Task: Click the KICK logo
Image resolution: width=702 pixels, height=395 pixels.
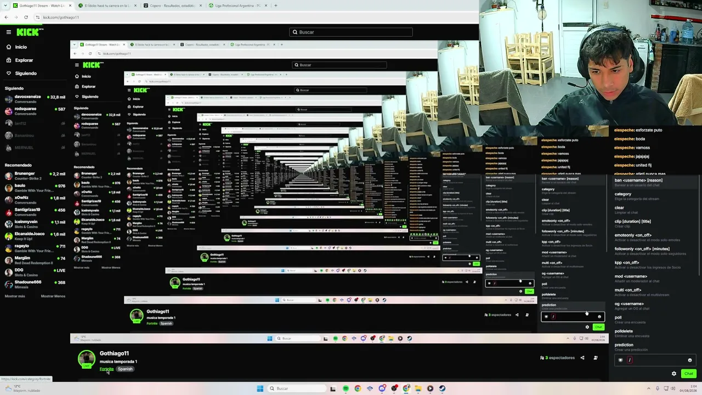Action: [27, 32]
